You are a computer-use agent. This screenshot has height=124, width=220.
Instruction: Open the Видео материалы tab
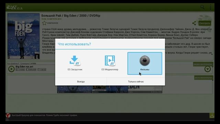pos(203,64)
